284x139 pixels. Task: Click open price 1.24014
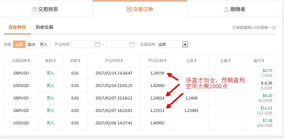[157, 98]
